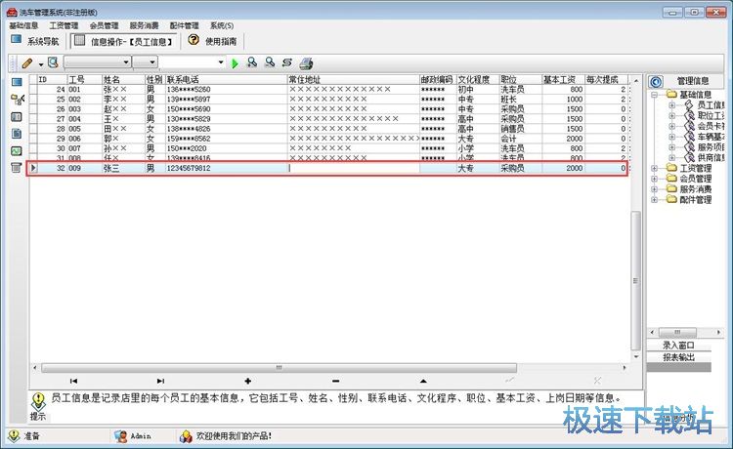733x449 pixels.
Task: Click the minus delete-record navigator button
Action: coord(335,382)
